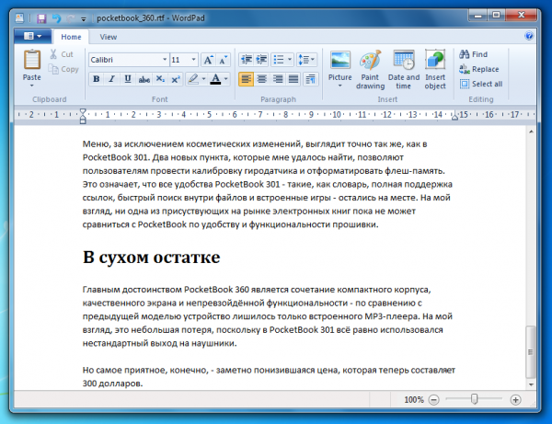Click the zoom in plus button
Image resolution: width=552 pixels, height=424 pixels.
point(515,400)
